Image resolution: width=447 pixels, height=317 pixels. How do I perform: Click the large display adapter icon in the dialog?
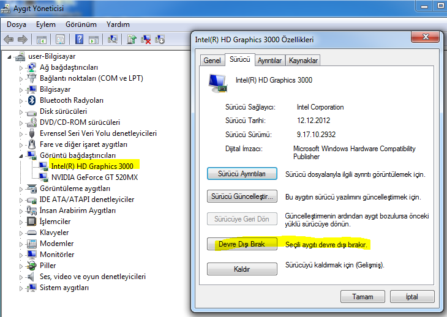[218, 83]
